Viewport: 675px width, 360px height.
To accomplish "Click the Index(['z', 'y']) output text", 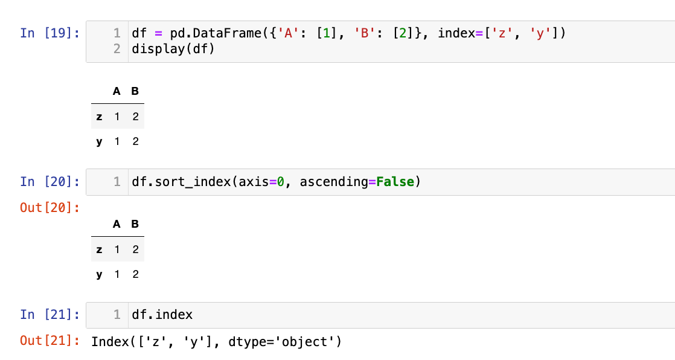I will tap(216, 342).
